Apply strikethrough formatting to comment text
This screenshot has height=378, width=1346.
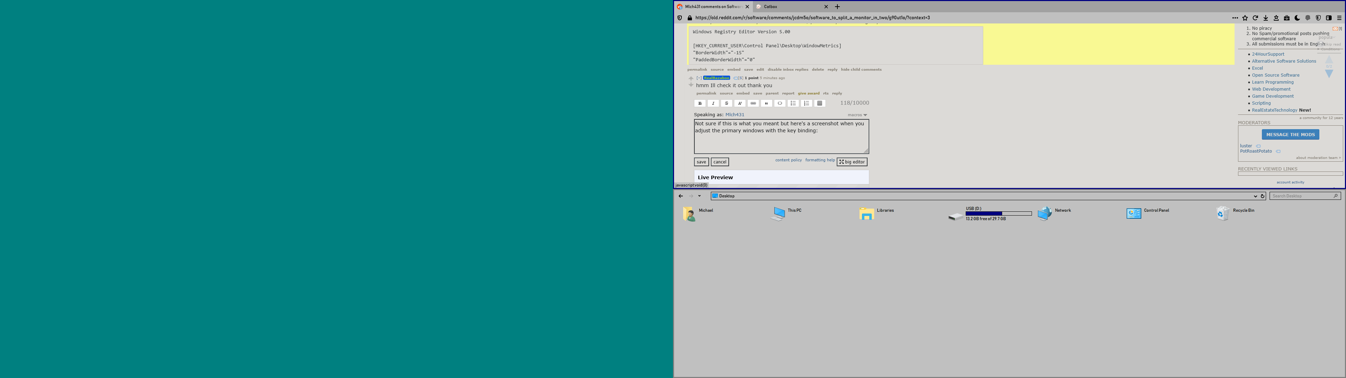pyautogui.click(x=726, y=103)
